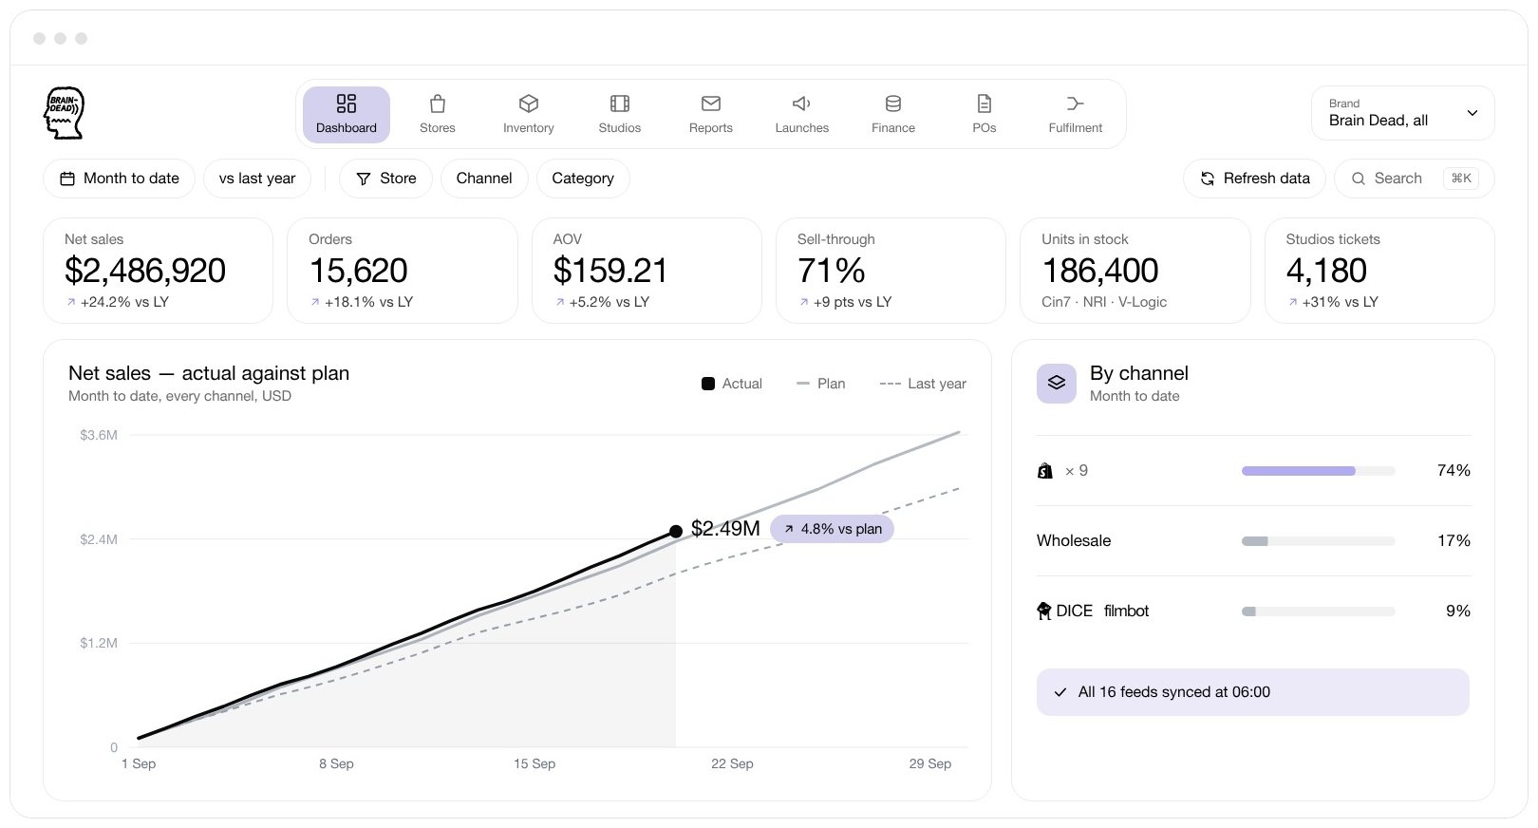The image size is (1538, 828).
Task: Open the Dashboard tab
Action: [x=347, y=115]
